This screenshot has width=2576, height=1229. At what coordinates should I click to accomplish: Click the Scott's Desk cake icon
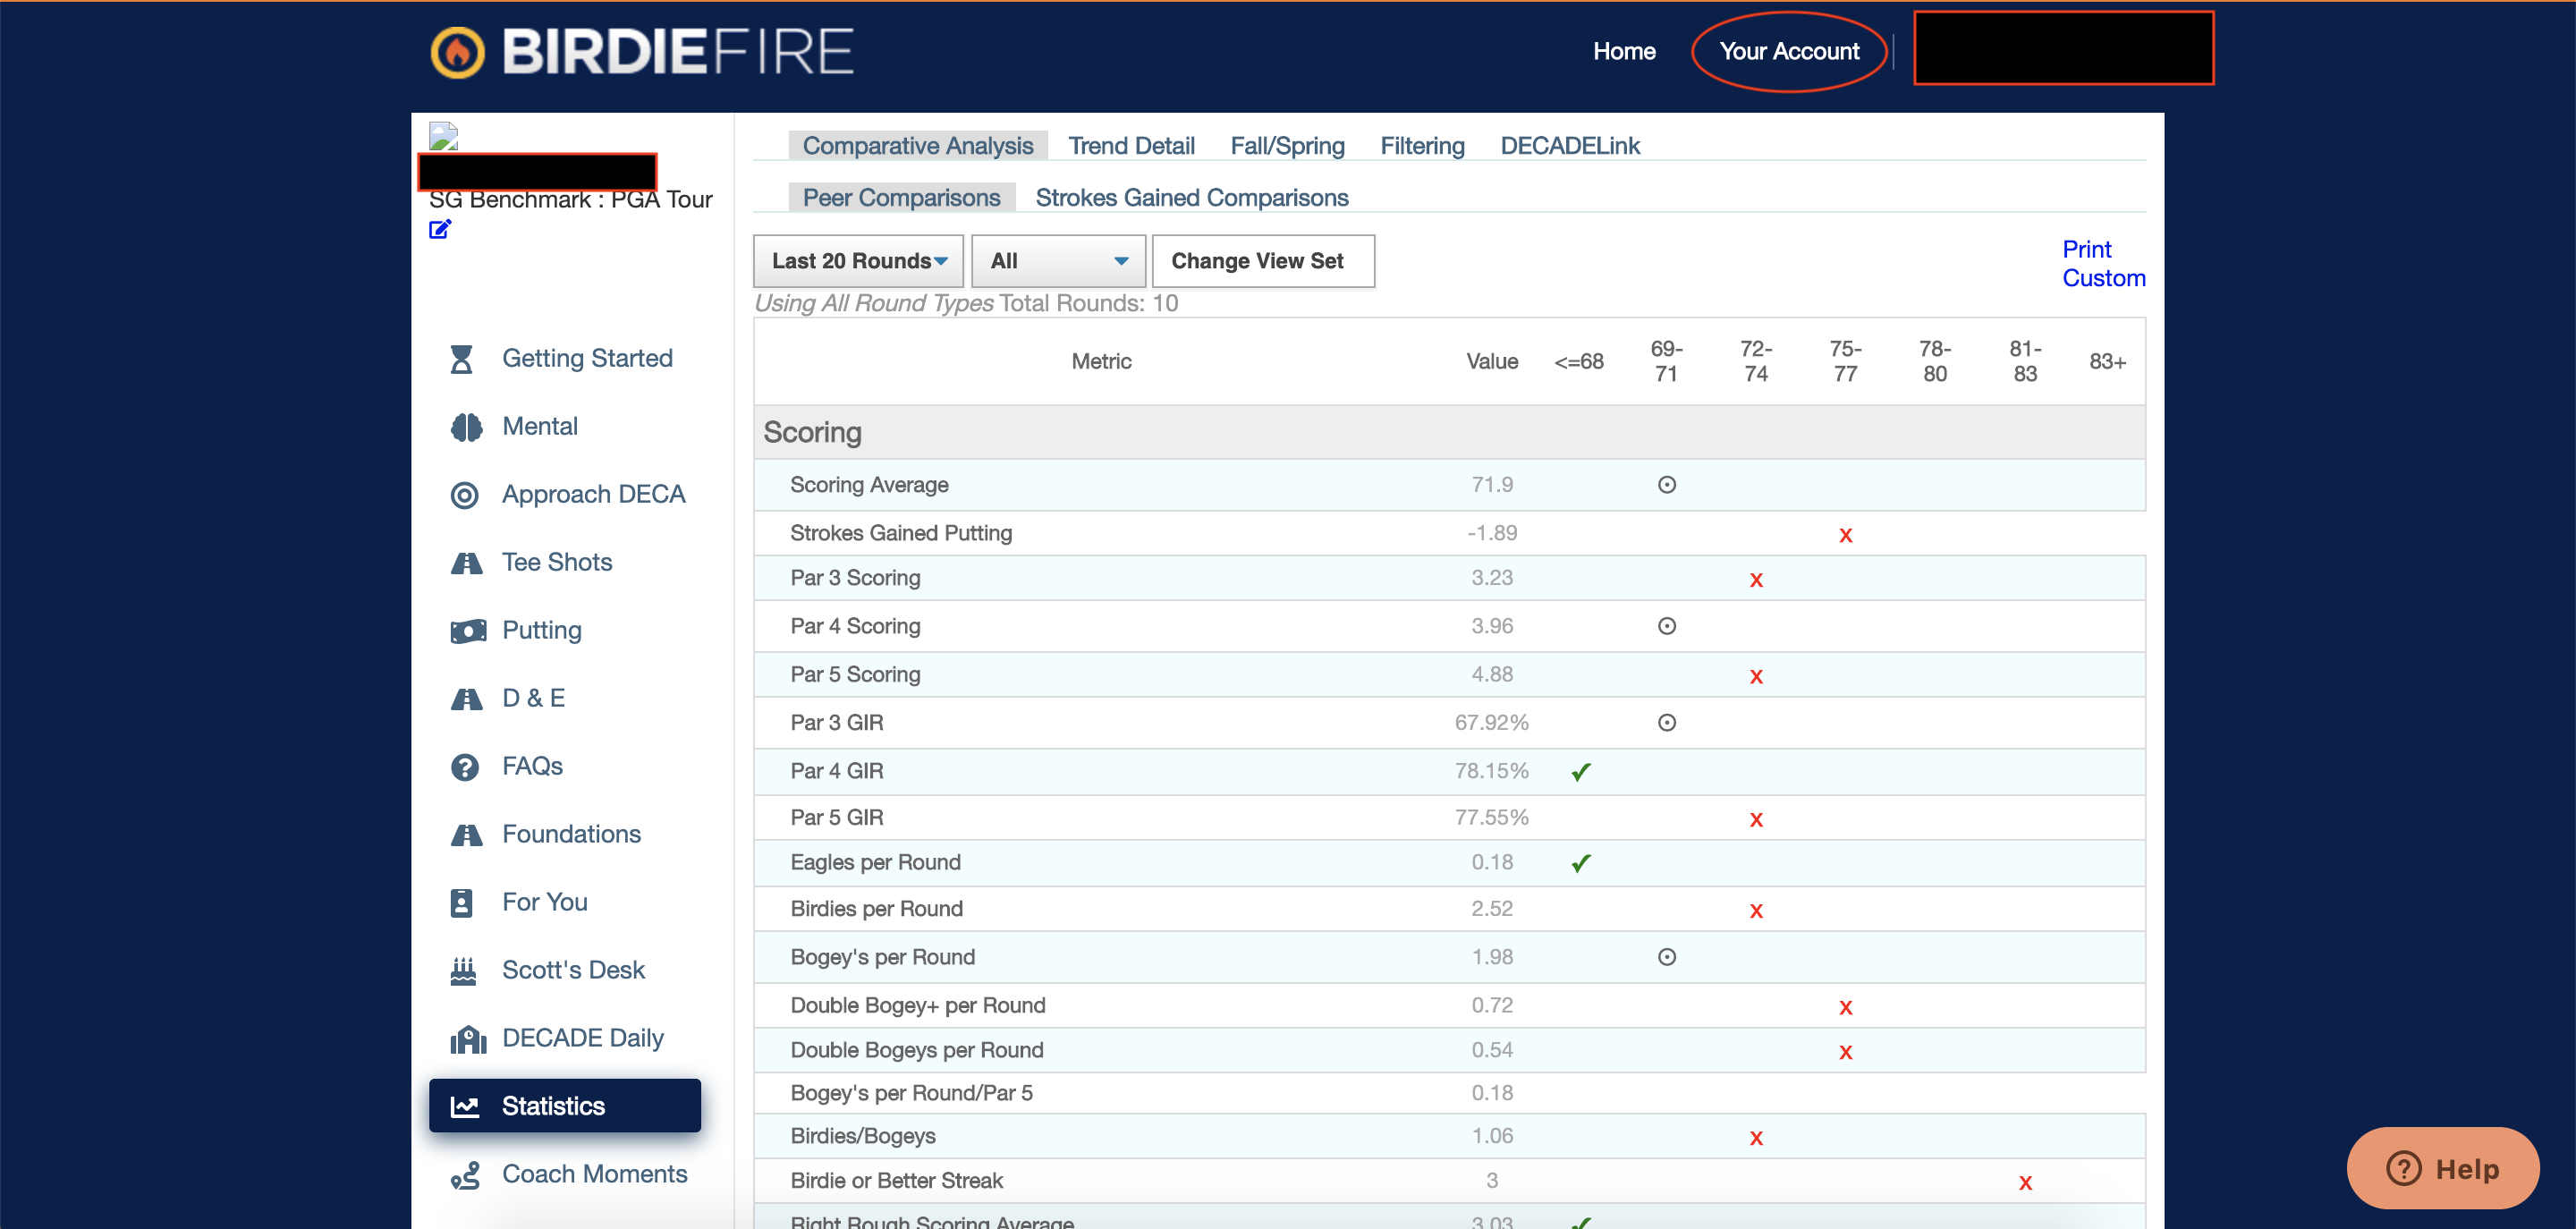pos(463,971)
